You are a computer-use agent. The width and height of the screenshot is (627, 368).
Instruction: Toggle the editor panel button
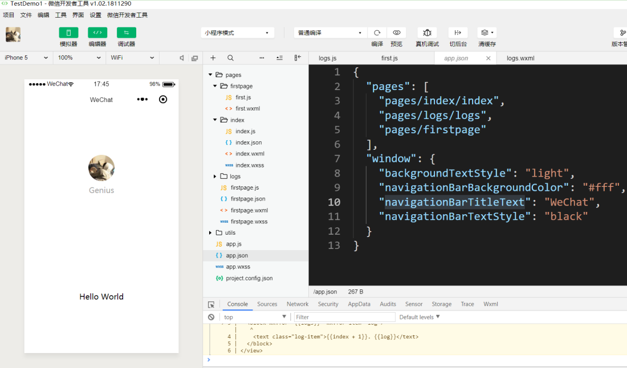[x=97, y=33]
